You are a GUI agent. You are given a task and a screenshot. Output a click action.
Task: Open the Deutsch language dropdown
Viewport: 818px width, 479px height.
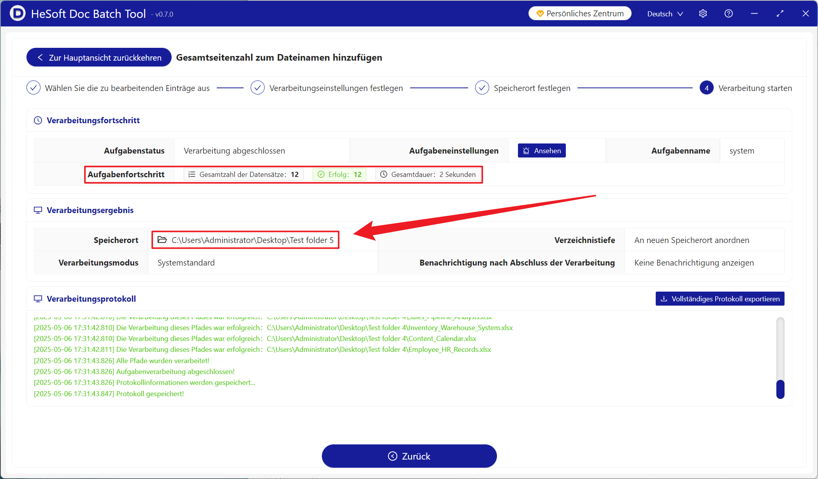pyautogui.click(x=665, y=14)
